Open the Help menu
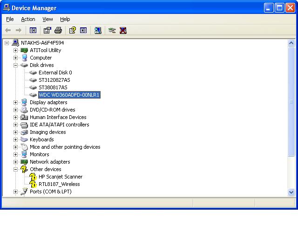Image resolution: width=298 pixels, height=238 pixels. [x=65, y=19]
